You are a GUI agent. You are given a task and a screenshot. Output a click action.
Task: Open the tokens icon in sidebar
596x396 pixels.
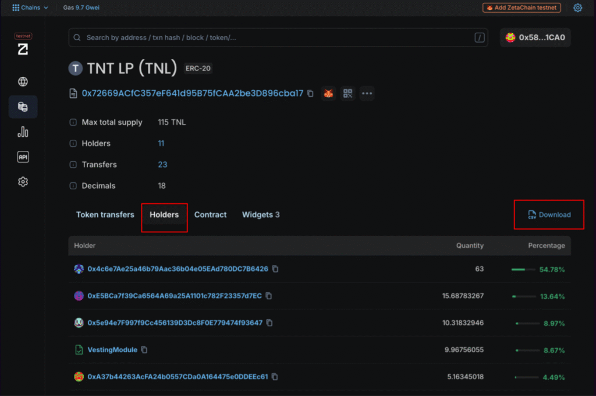(23, 107)
